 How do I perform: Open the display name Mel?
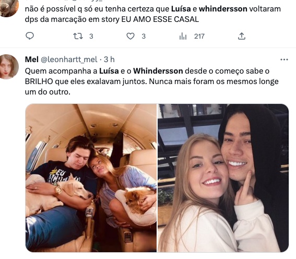(x=32, y=60)
